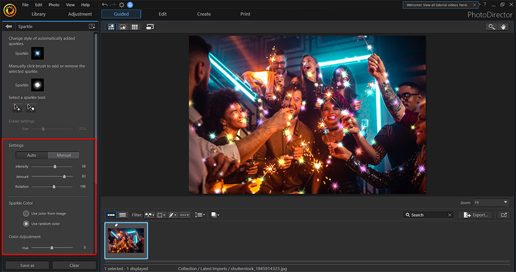The height and width of the screenshot is (272, 516).
Task: Open the edited filter dropdown
Action: pyautogui.click(x=172, y=215)
